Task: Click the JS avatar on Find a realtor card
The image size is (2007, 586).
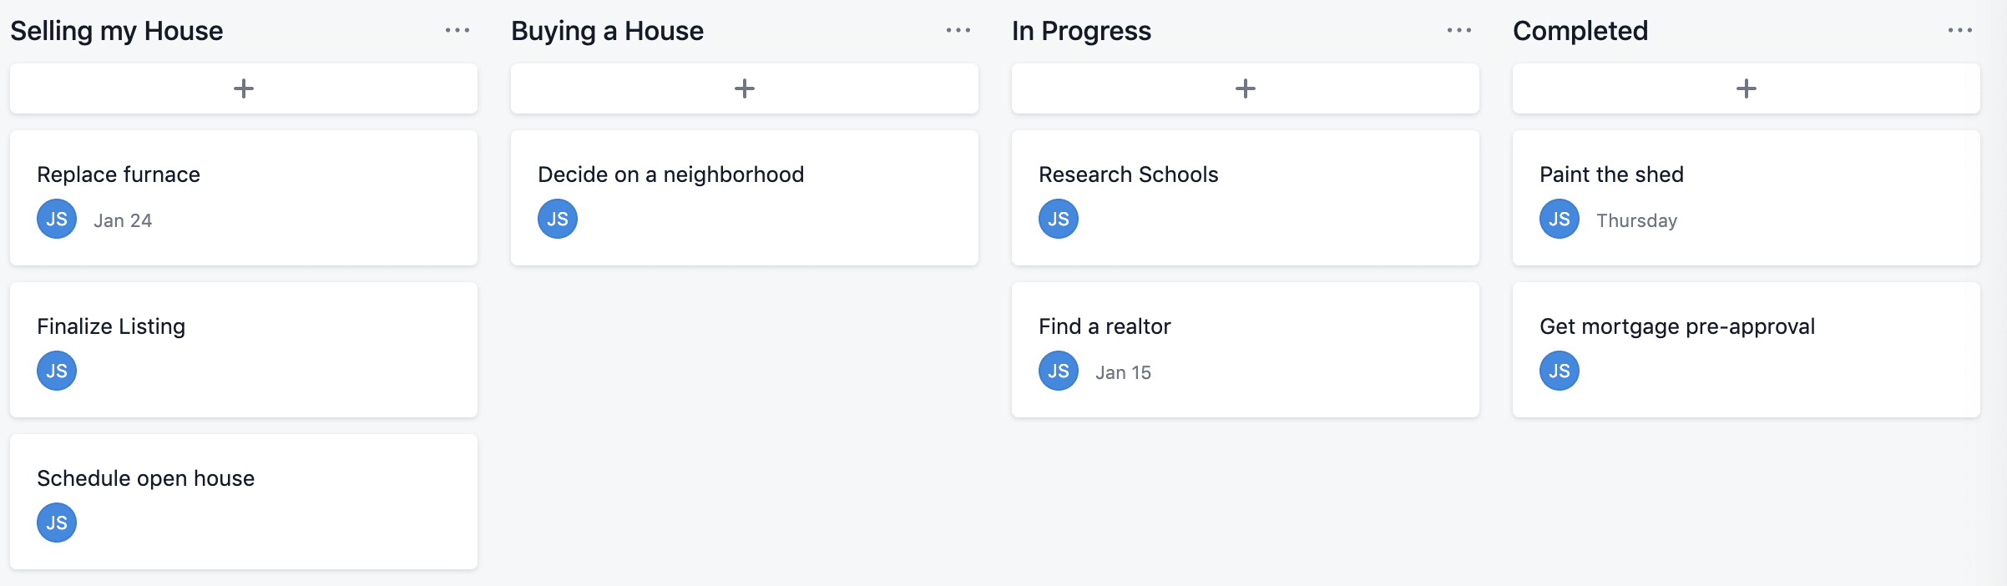Action: [1057, 371]
